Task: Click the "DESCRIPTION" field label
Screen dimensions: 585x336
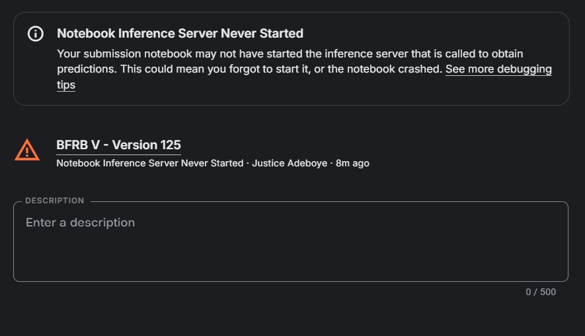Action: point(55,201)
